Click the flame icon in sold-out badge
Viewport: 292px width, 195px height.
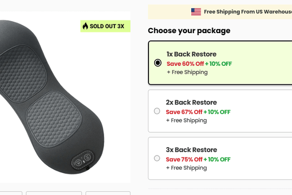86,26
